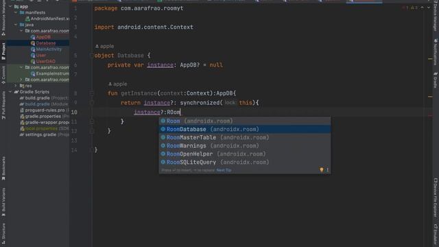Fold the getInstance function at line 8

[x=91, y=93]
